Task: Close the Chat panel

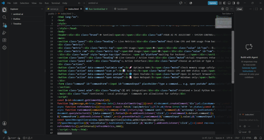Action: tap(261, 9)
